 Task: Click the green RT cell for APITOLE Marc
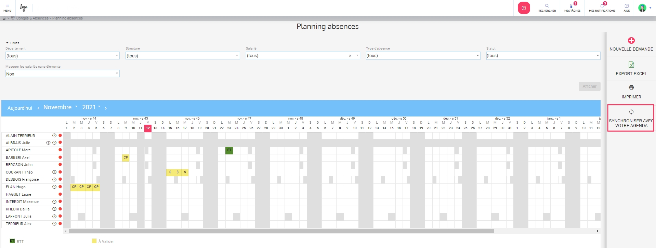tap(229, 150)
